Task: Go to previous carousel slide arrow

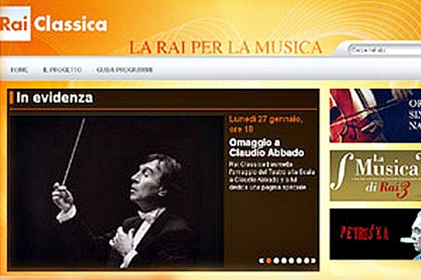Action: point(261,260)
